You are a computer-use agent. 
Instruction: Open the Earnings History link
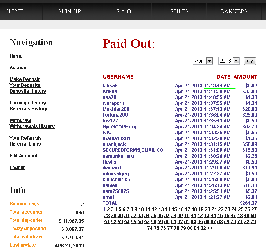28,103
